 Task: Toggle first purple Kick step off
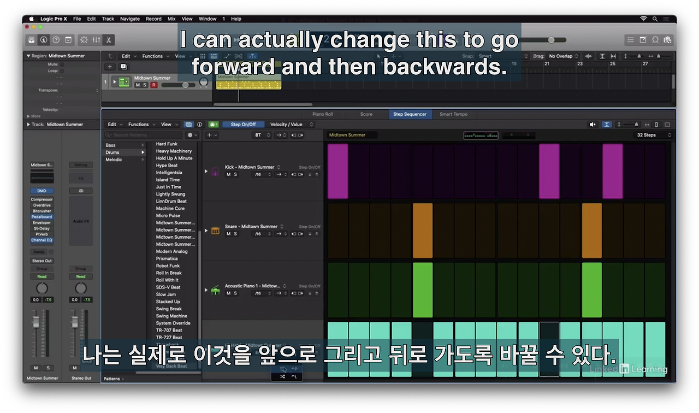337,171
